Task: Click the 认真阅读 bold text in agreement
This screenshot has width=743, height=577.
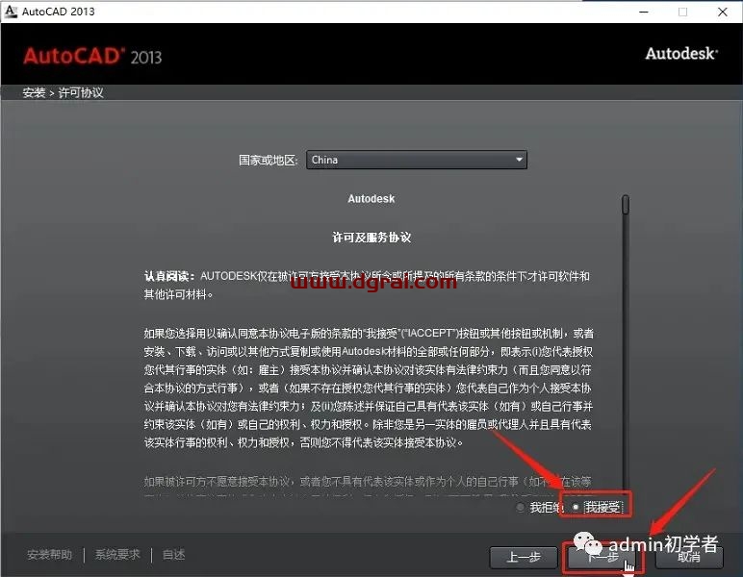Action: tap(169, 276)
